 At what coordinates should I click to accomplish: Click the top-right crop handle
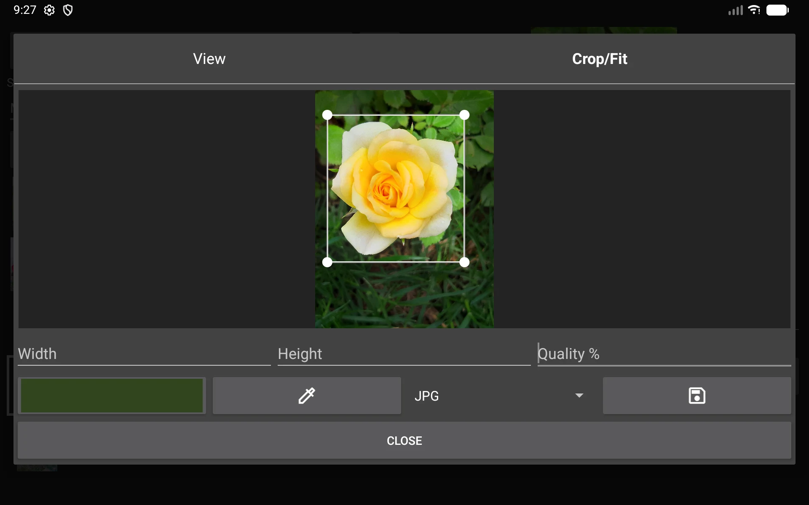(464, 115)
